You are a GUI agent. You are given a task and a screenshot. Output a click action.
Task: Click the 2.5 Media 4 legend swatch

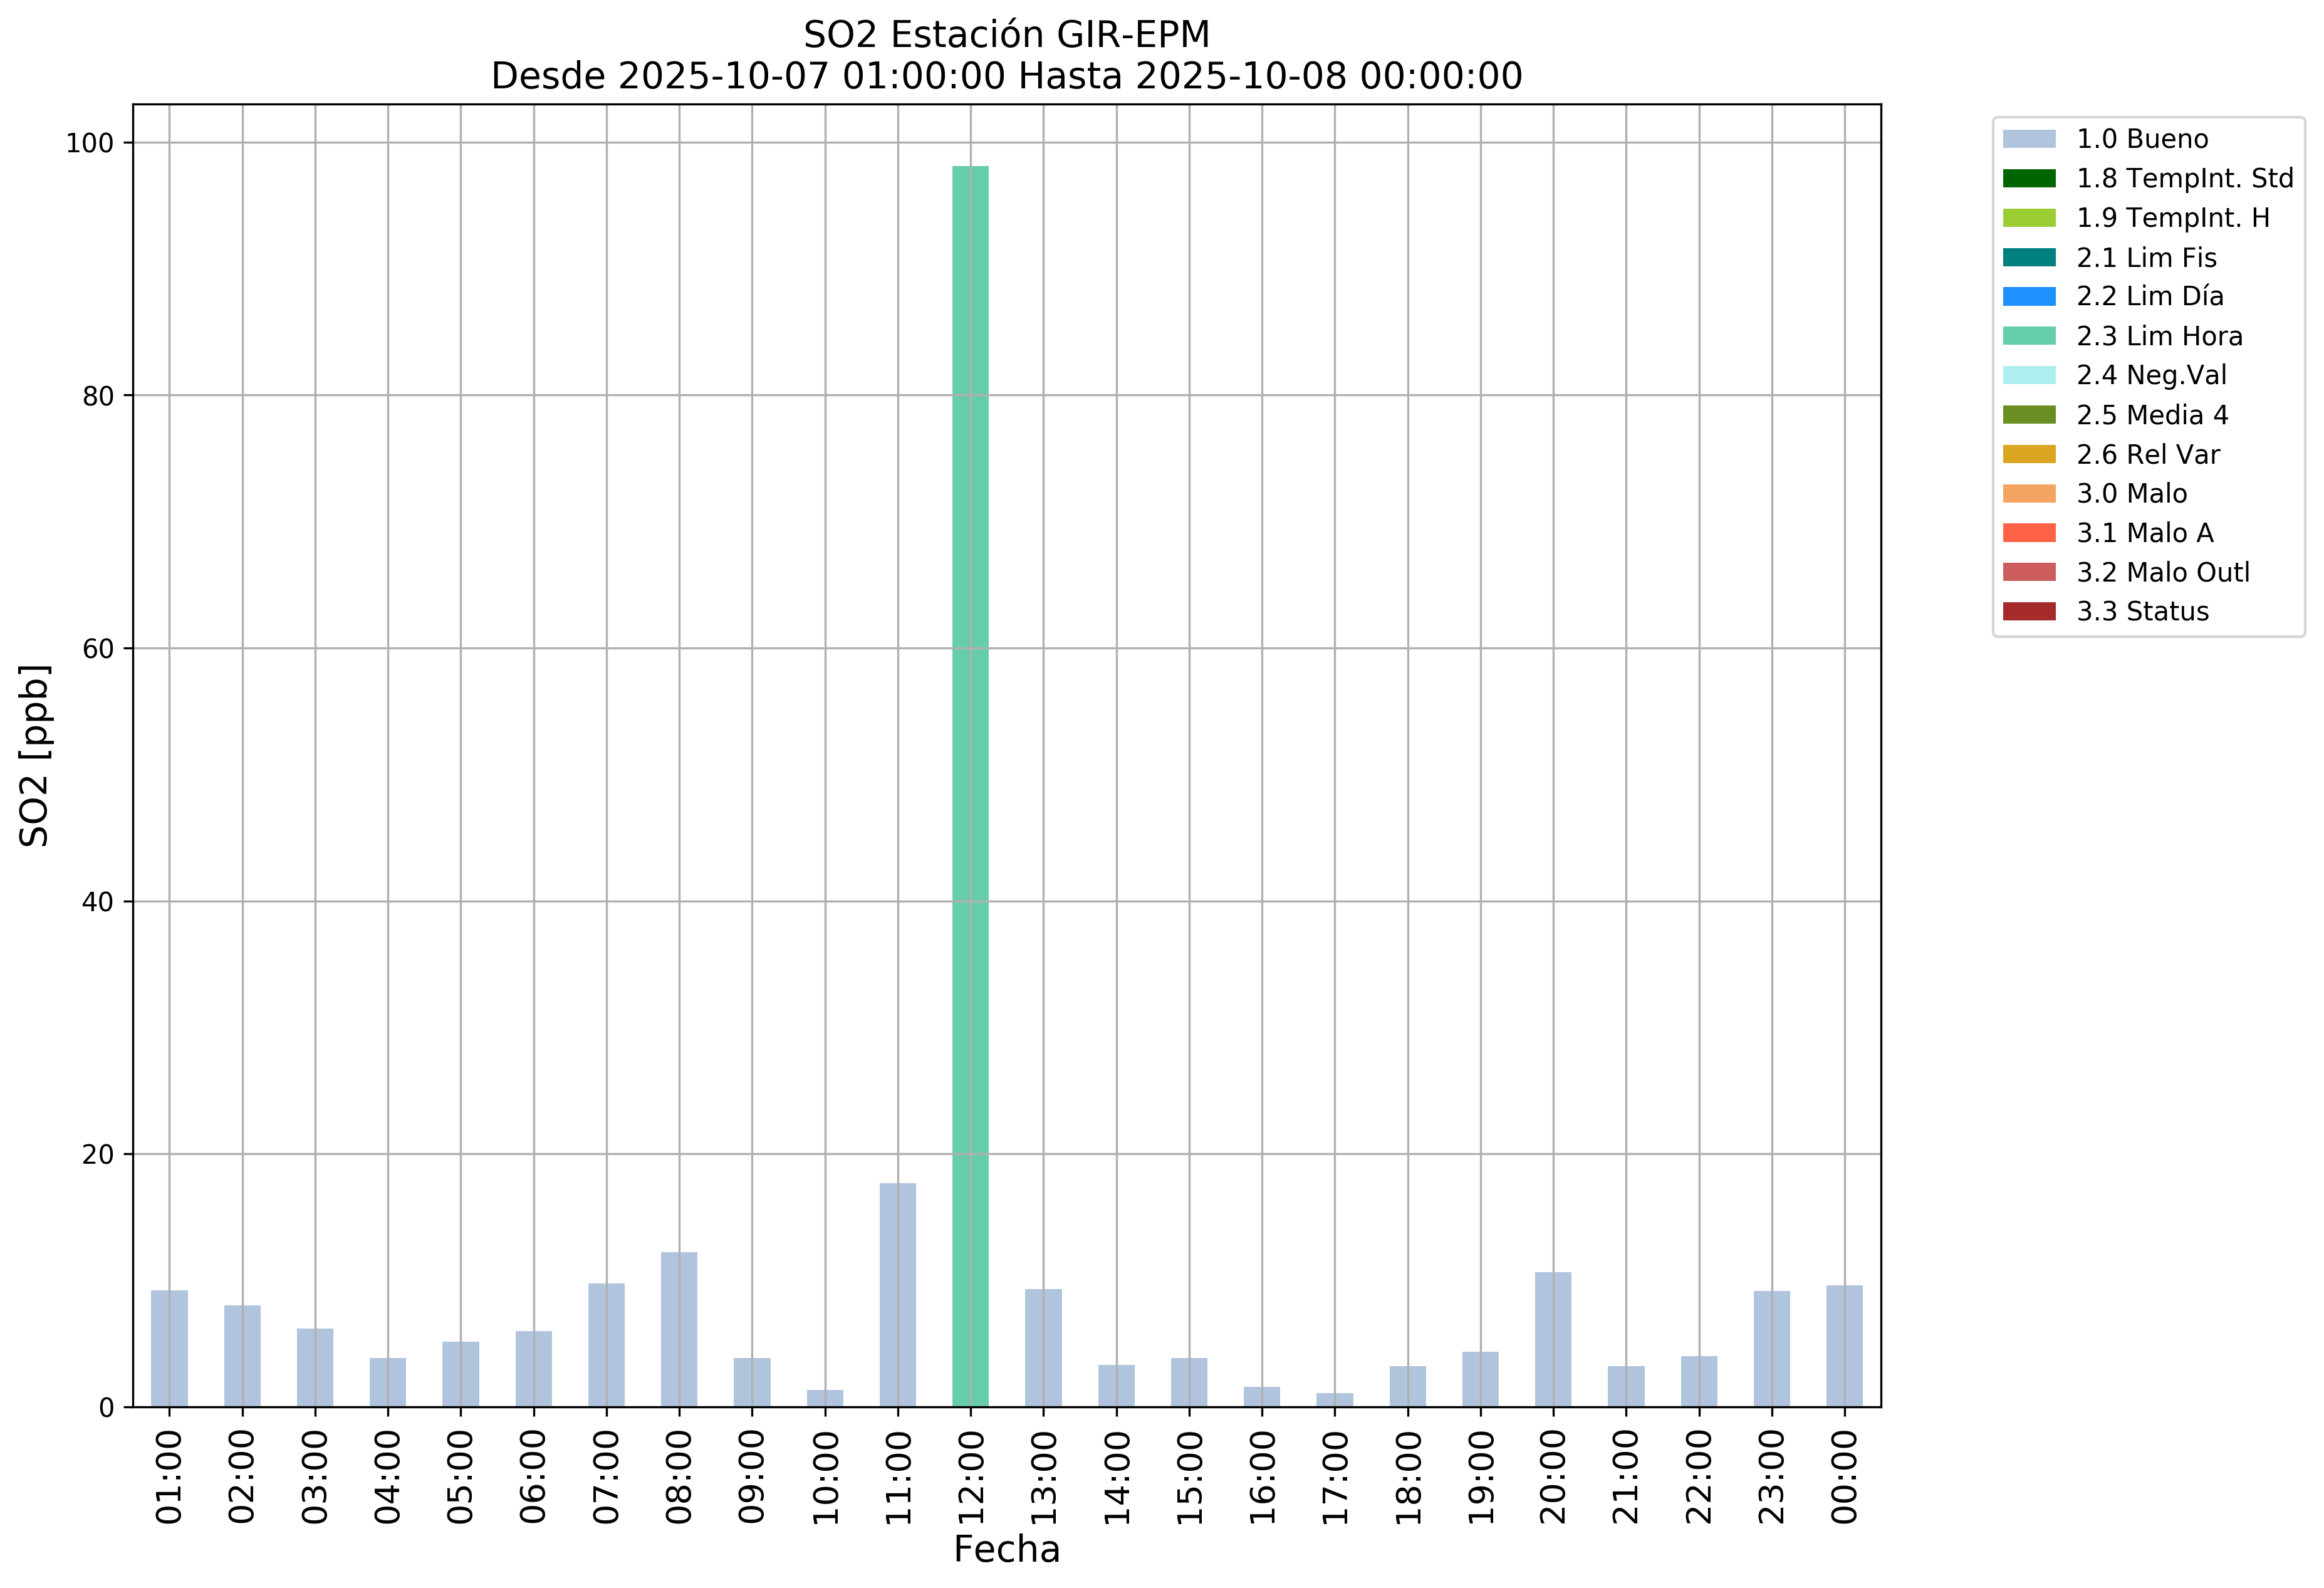point(2029,415)
